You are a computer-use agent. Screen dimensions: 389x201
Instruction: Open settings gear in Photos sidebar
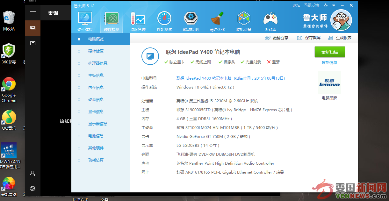[33, 189]
